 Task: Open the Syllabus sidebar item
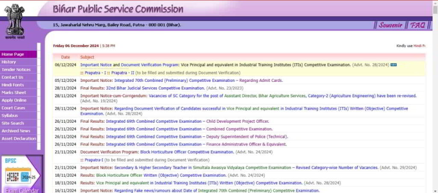click(18, 115)
